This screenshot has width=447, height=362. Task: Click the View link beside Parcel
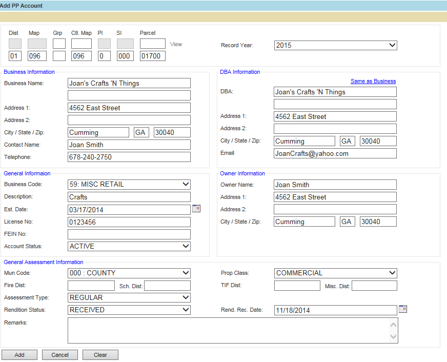coord(176,44)
